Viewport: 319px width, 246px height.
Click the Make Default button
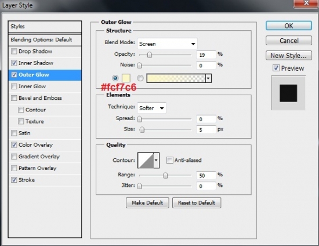coord(147,202)
